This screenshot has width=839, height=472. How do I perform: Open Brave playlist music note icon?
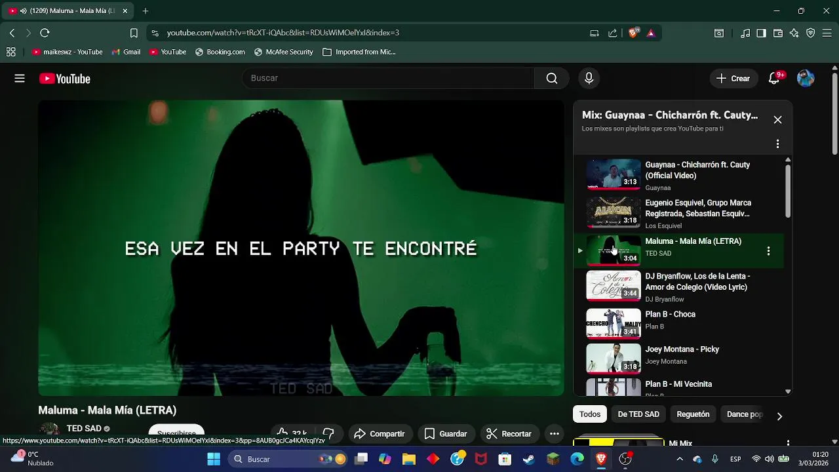tap(745, 33)
